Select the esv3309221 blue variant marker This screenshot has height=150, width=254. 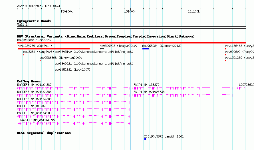click(55, 66)
